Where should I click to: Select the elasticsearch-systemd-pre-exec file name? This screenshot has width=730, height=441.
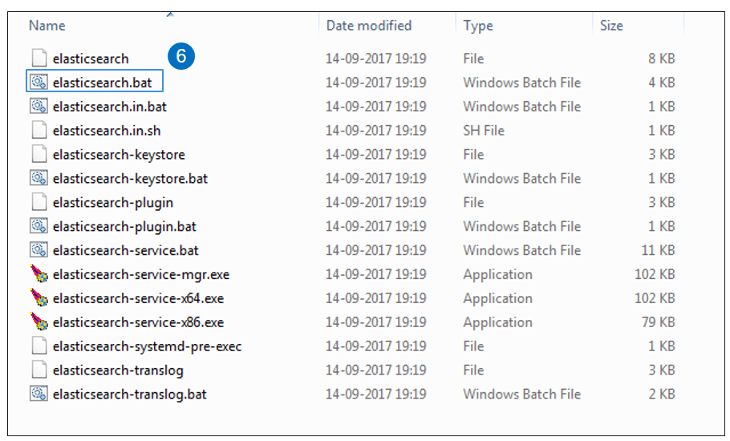(147, 346)
